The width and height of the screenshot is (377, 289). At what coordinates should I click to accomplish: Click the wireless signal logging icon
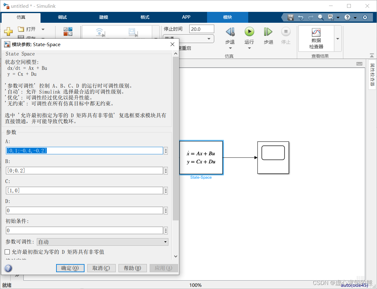[100, 32]
